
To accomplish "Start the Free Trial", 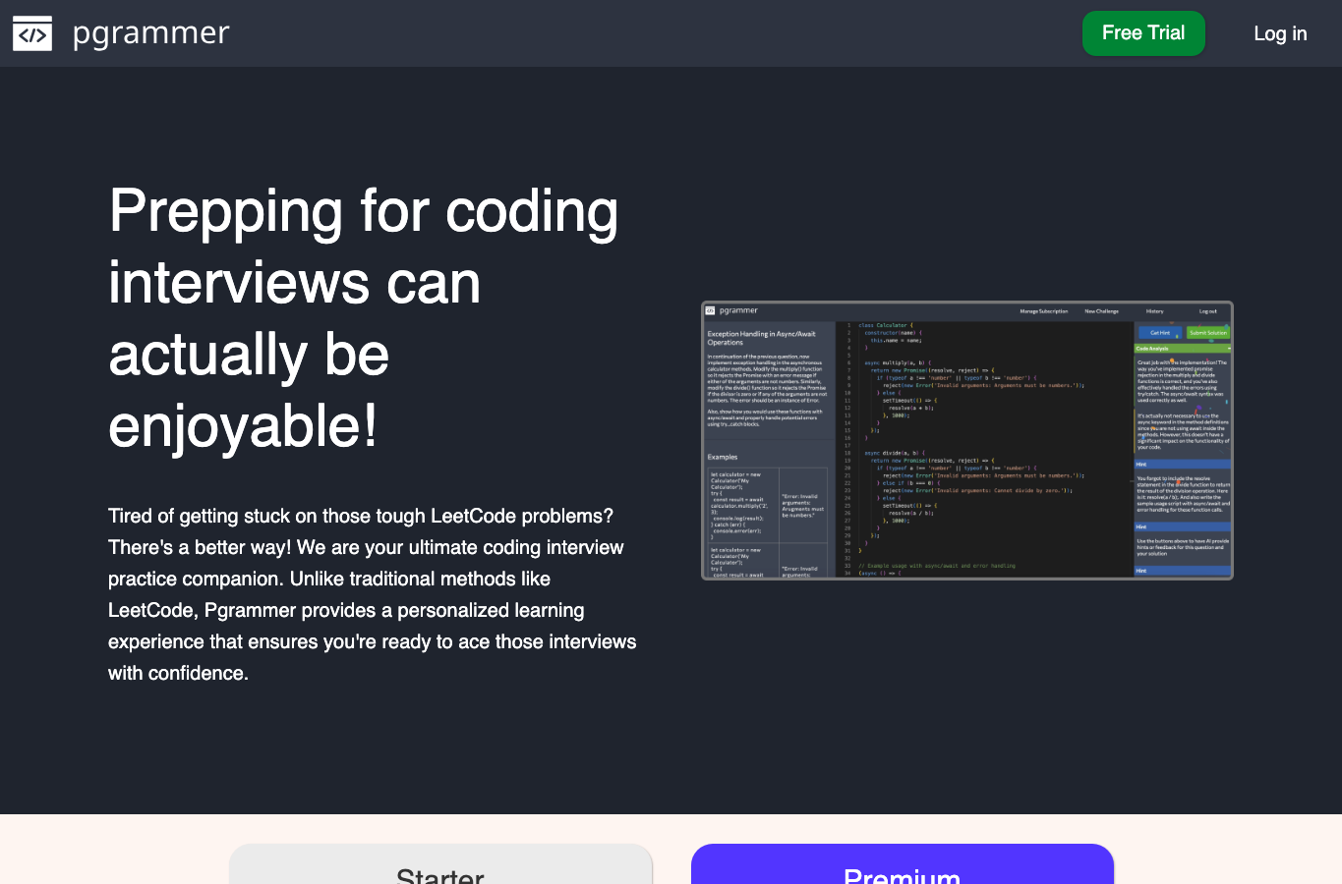I will [x=1143, y=33].
